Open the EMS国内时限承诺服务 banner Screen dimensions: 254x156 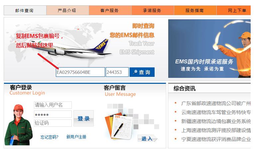[209, 49]
